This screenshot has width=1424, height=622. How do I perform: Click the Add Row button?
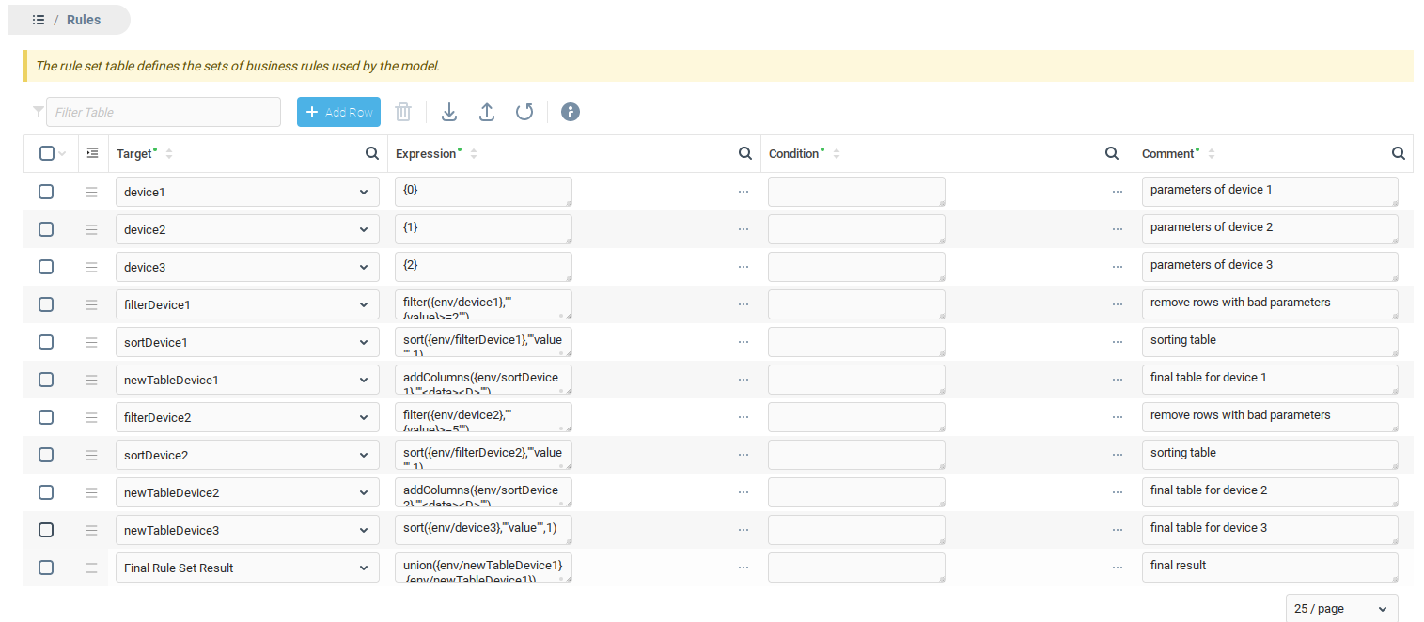point(338,112)
